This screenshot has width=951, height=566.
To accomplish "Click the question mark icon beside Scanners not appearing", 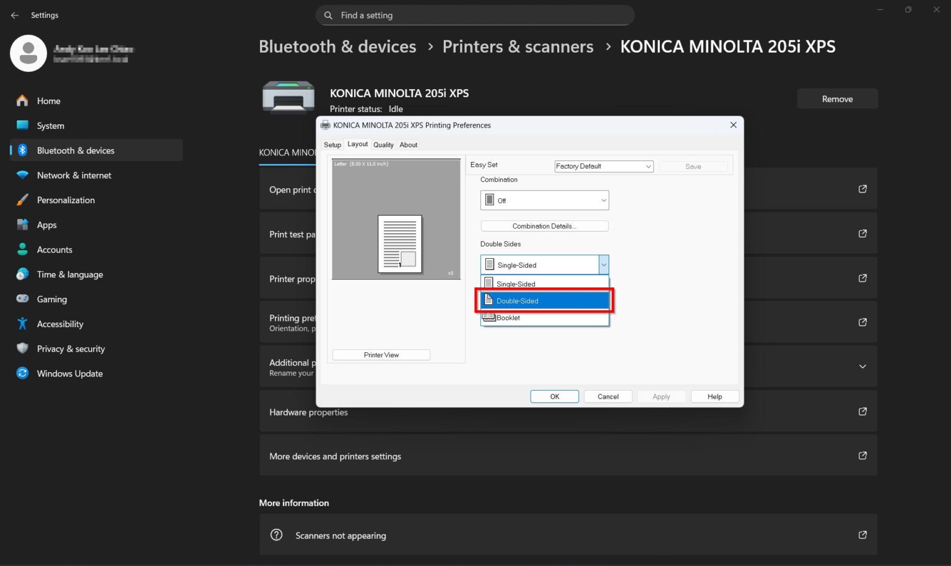I will pyautogui.click(x=277, y=534).
